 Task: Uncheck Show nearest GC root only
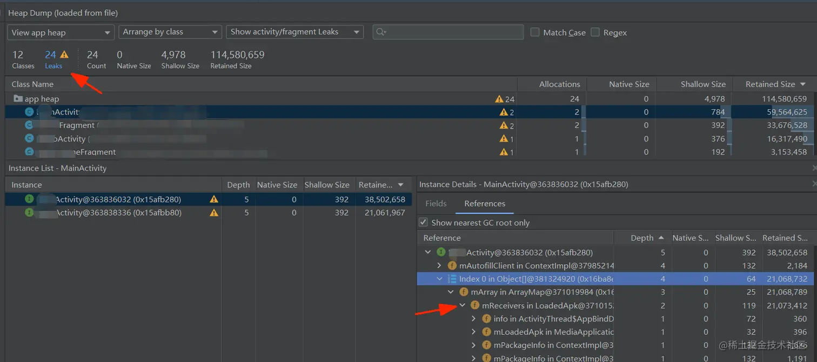click(x=424, y=223)
